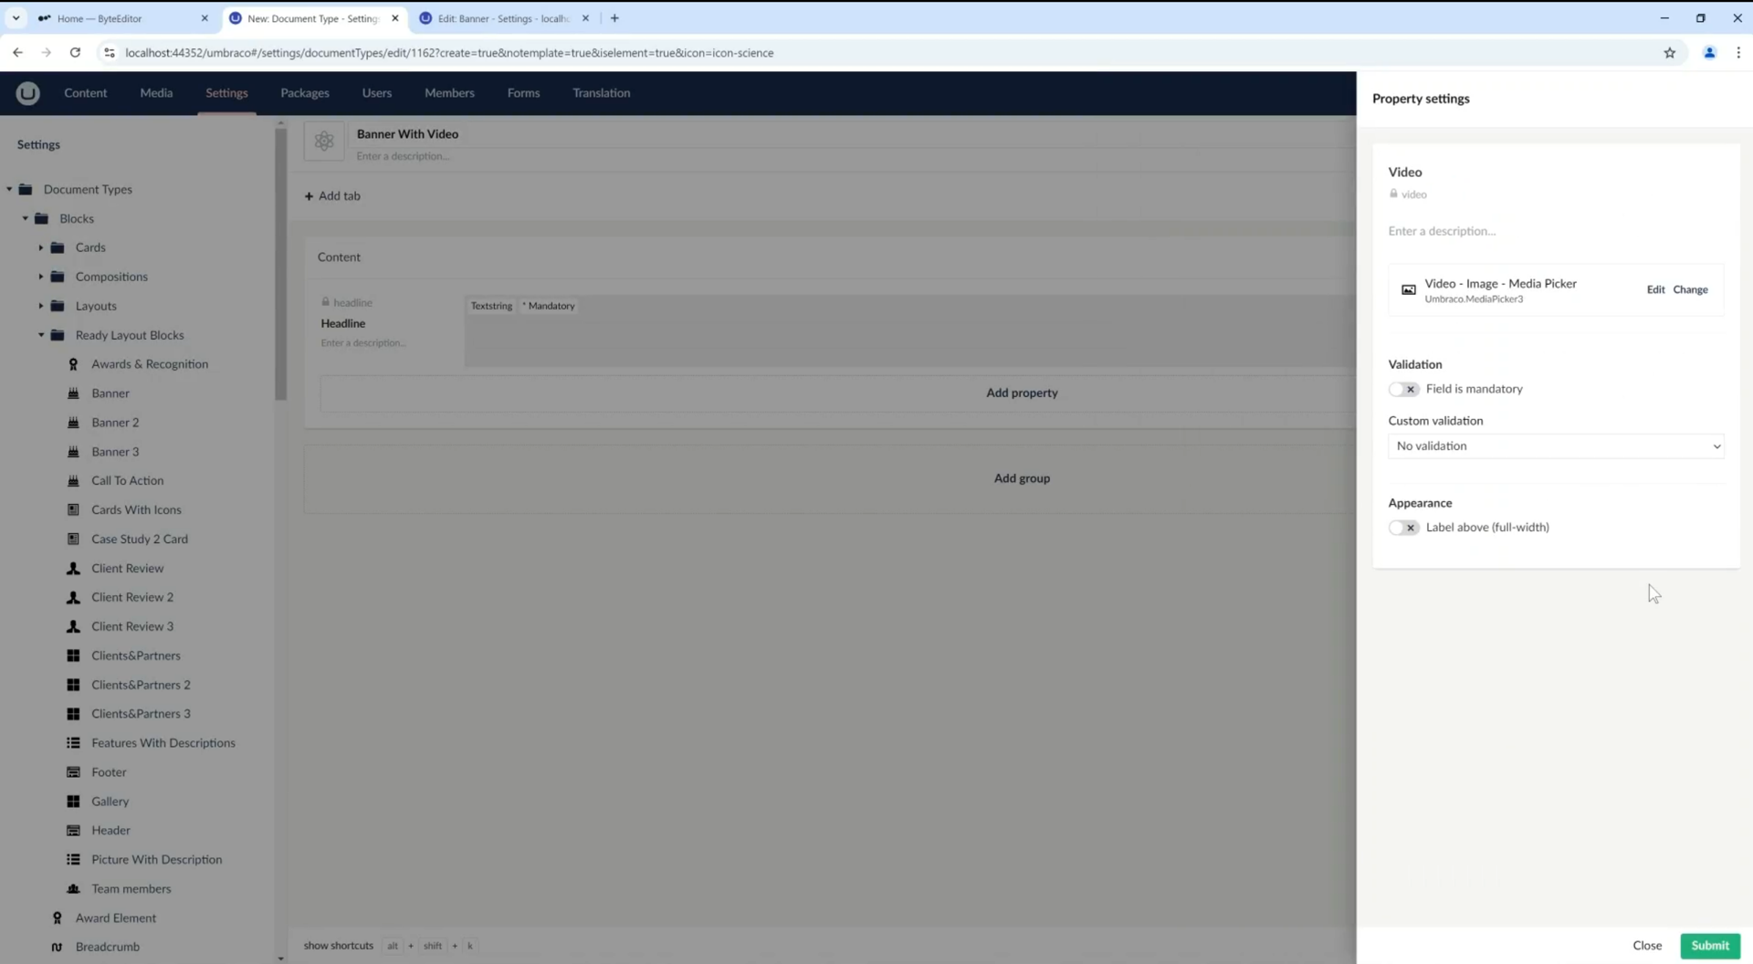Viewport: 1753px width, 964px height.
Task: Expand the Compositions folder
Action: 41,277
